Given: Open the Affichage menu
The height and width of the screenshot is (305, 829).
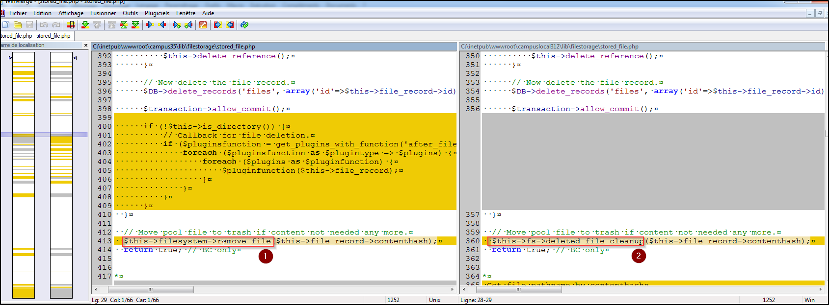Looking at the screenshot, I should click(x=71, y=13).
